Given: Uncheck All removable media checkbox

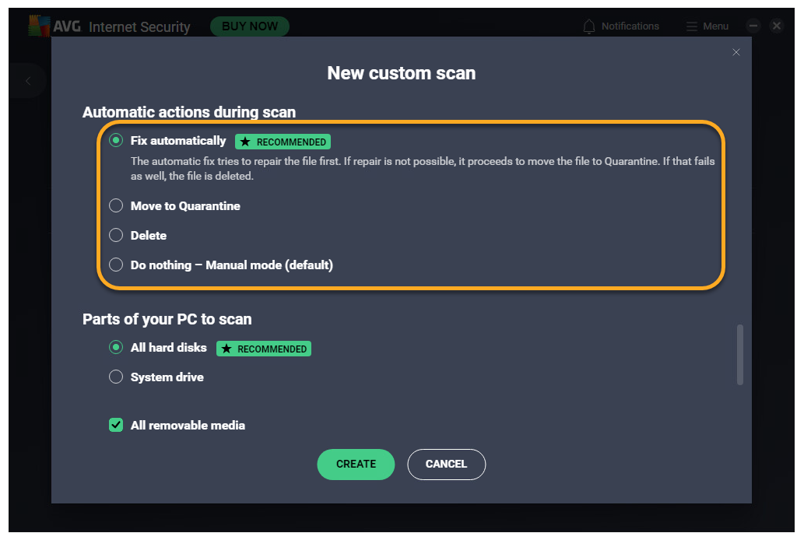Looking at the screenshot, I should tap(116, 425).
